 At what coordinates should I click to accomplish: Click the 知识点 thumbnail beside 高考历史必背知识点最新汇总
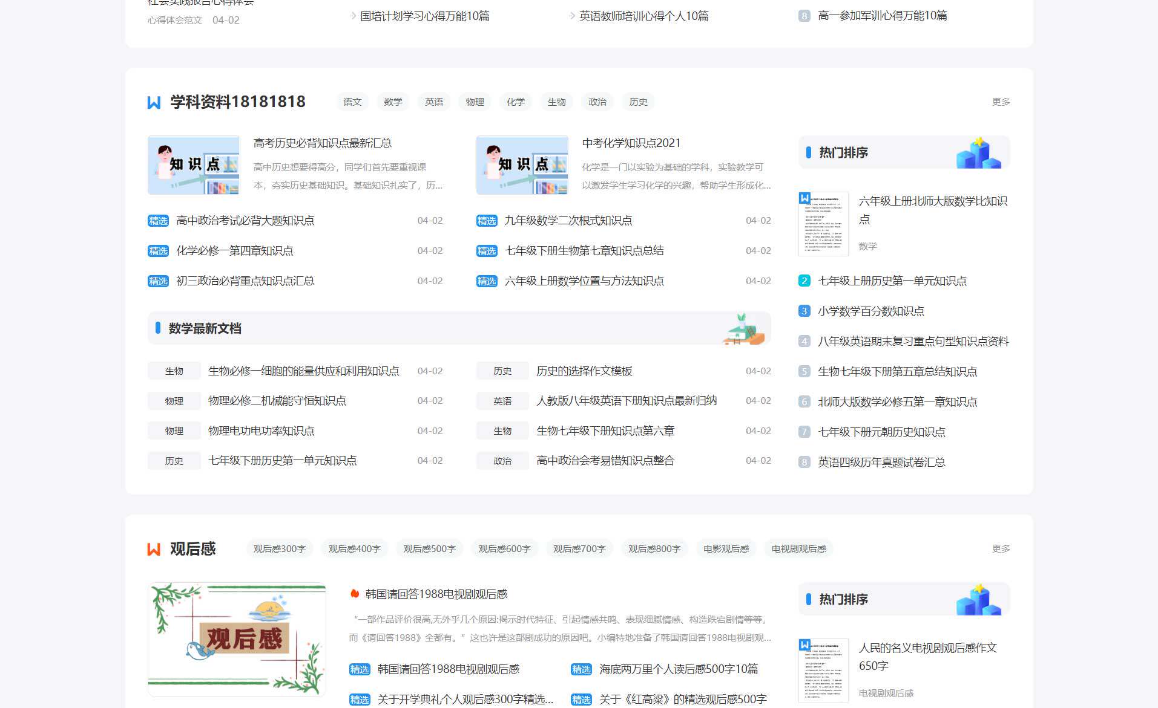[194, 165]
